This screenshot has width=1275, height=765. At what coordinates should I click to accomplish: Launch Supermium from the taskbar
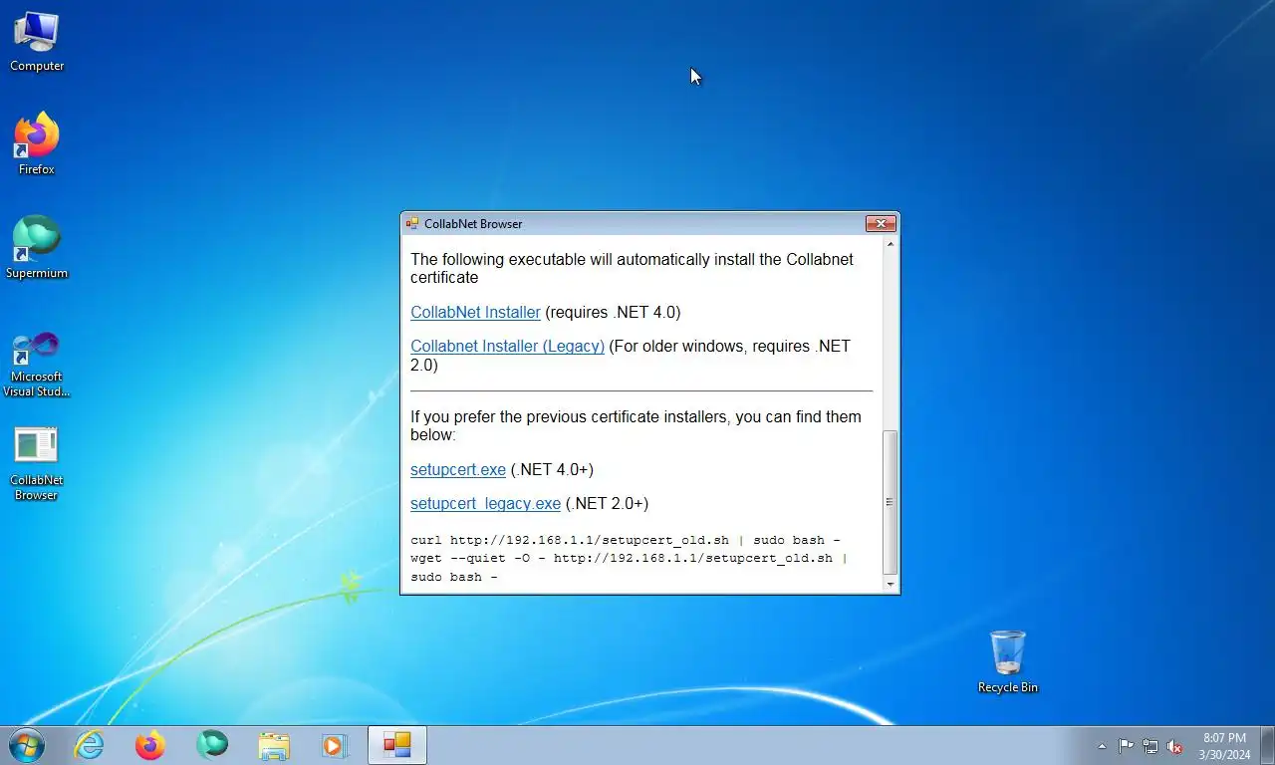click(x=212, y=745)
